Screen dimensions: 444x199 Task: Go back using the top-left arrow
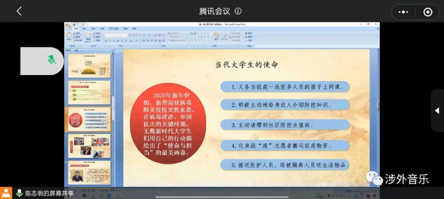pyautogui.click(x=19, y=11)
